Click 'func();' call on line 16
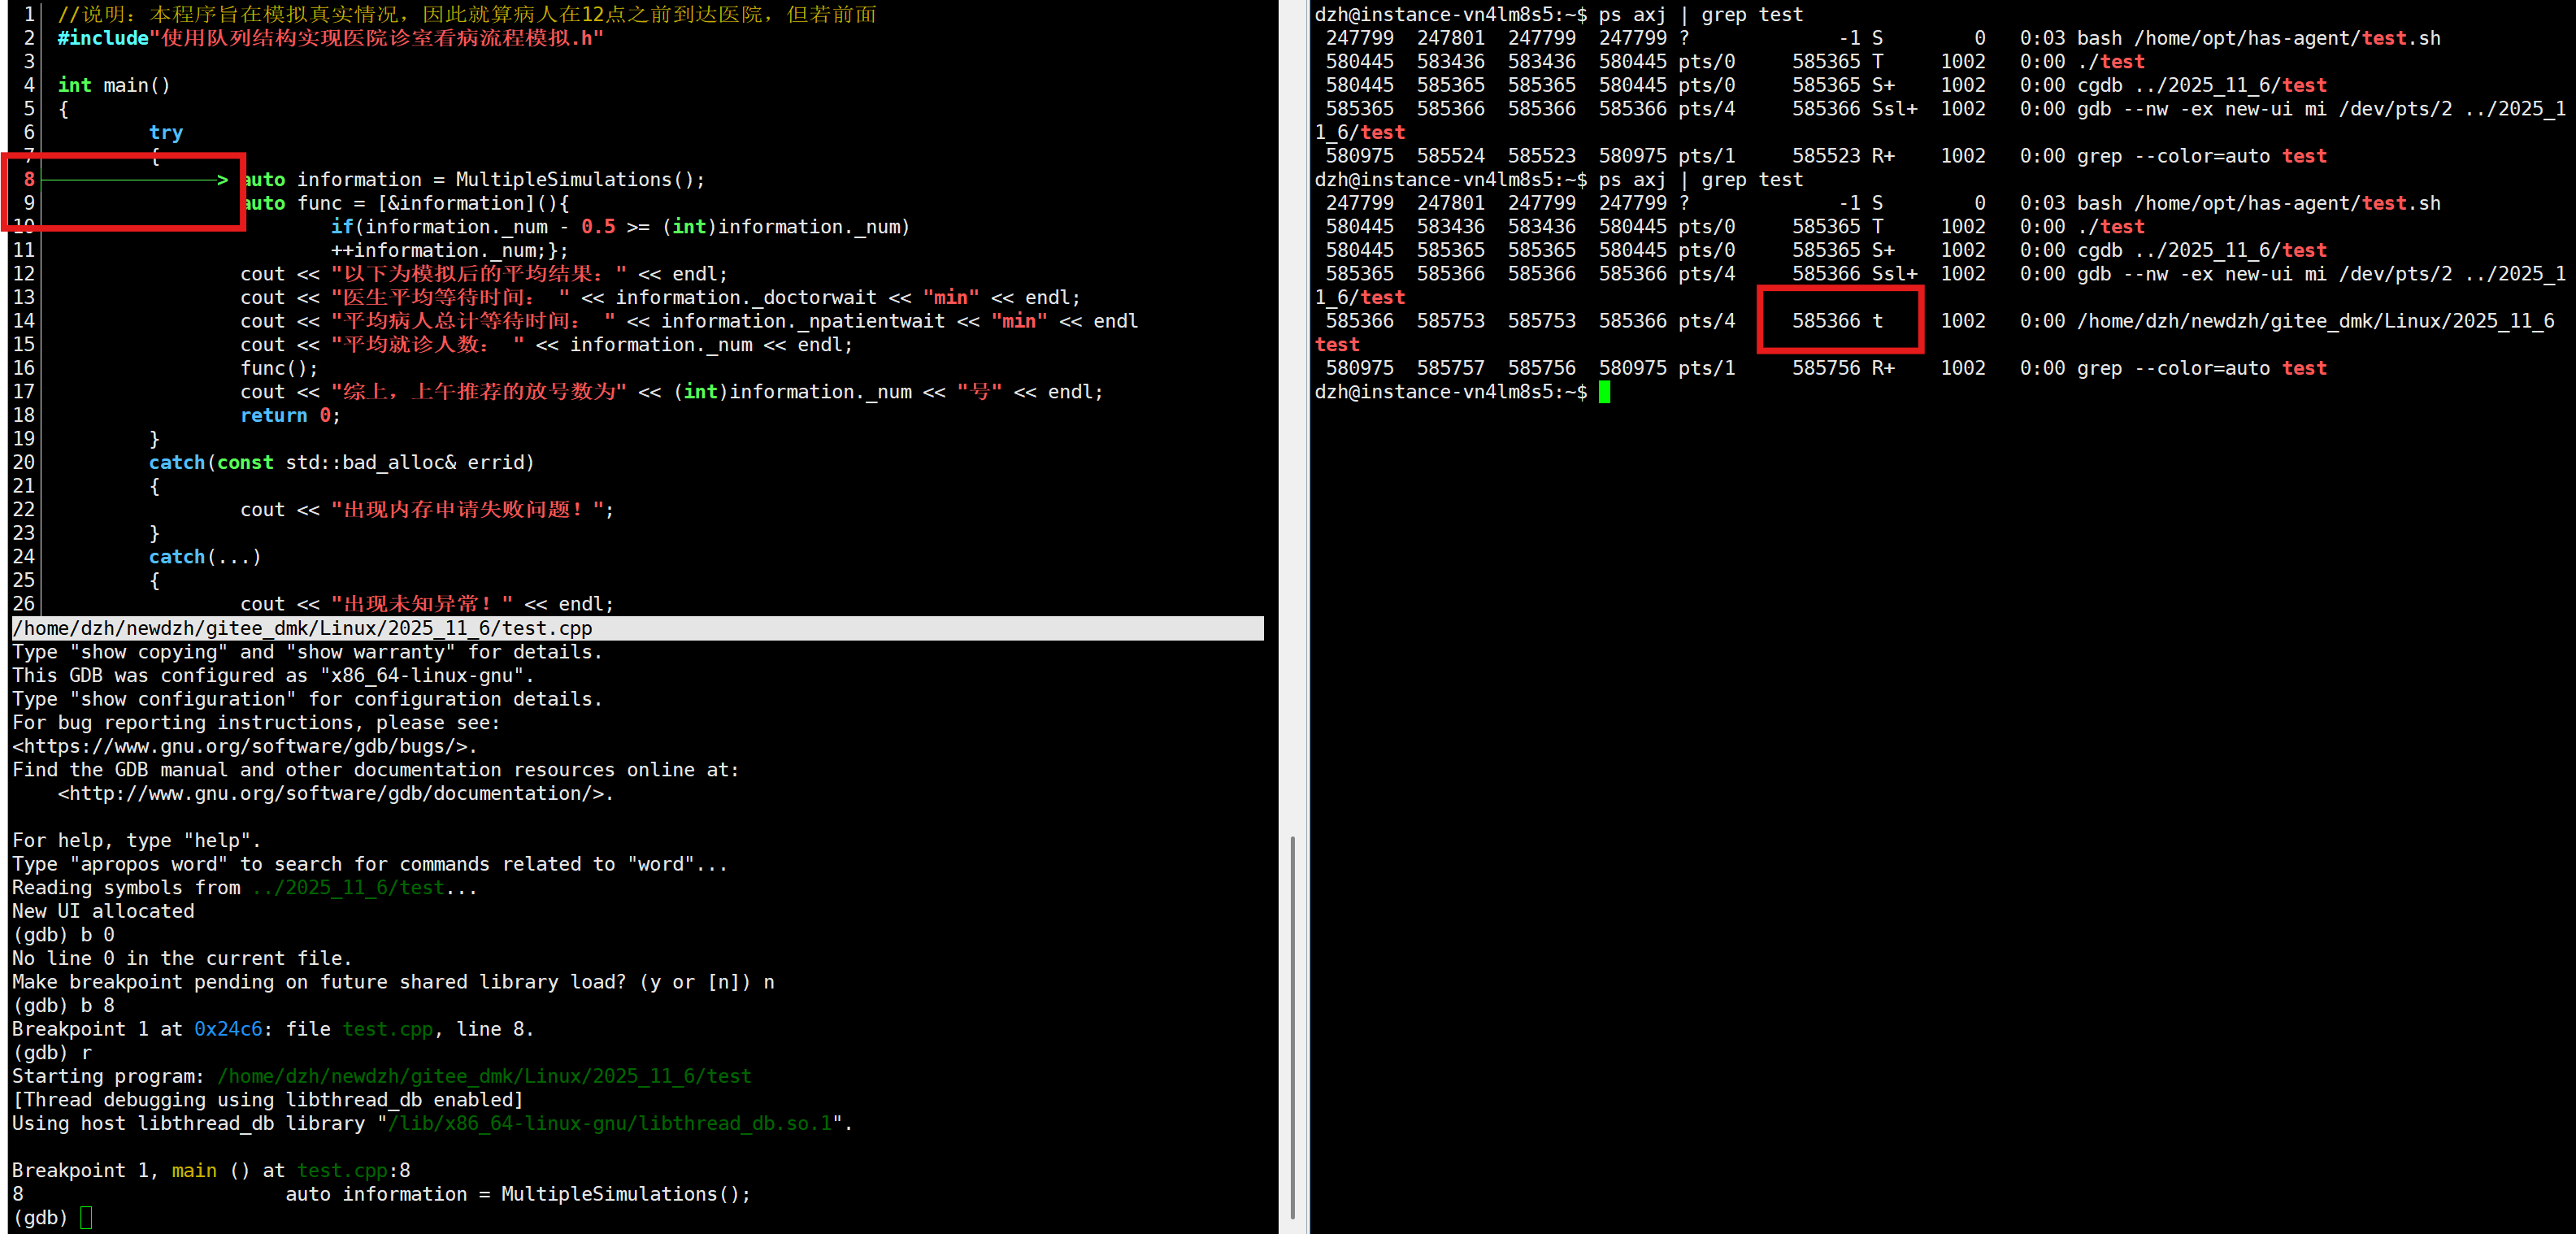2576x1234 pixels. (278, 368)
